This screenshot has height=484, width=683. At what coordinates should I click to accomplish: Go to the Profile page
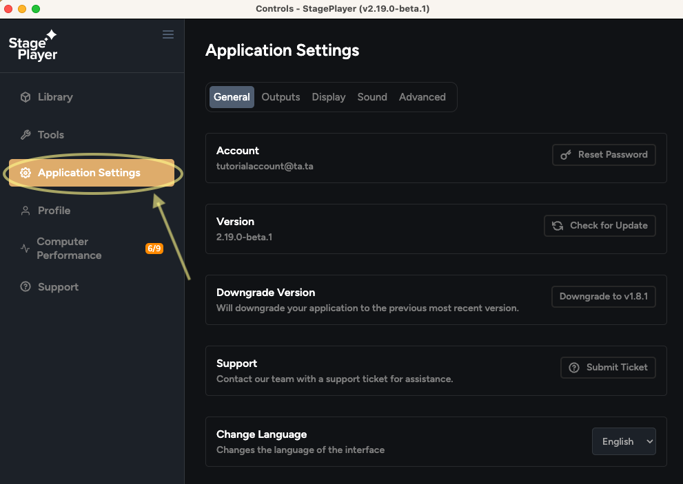click(x=92, y=211)
